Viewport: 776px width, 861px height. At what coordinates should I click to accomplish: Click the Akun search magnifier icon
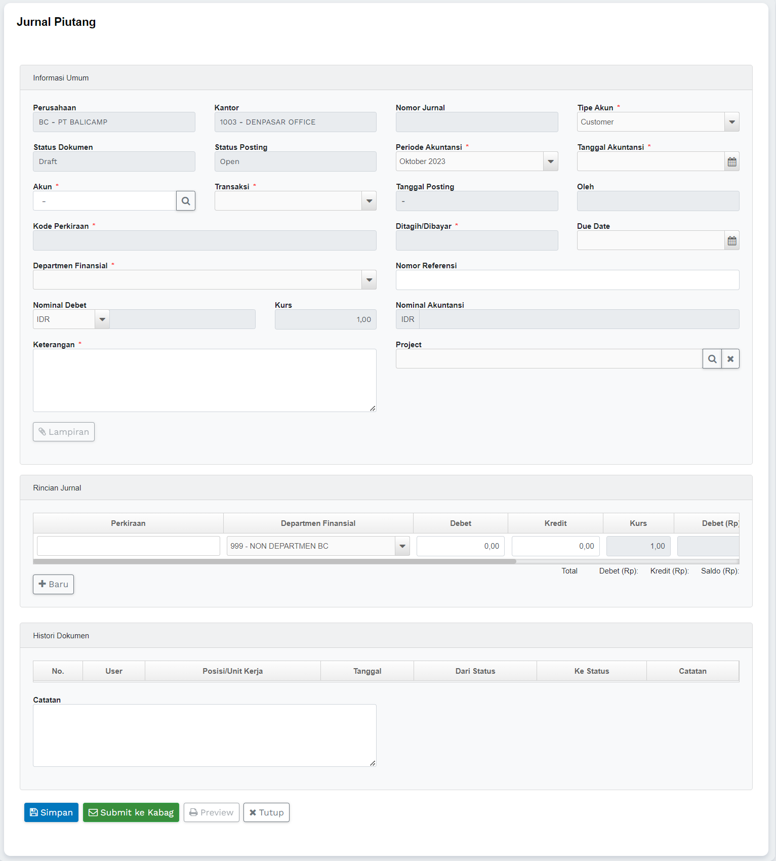pos(186,201)
